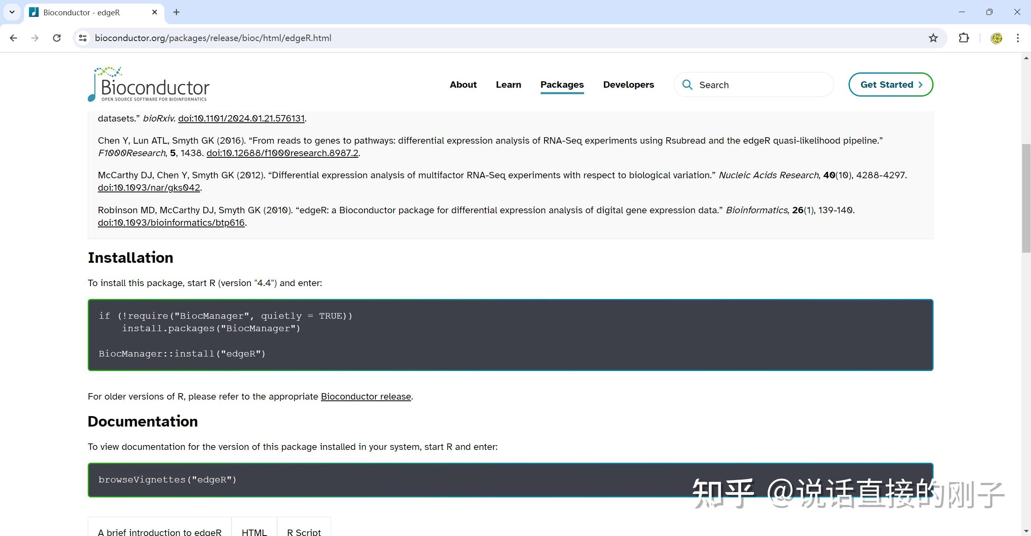This screenshot has height=536, width=1031.
Task: Click the browser forward arrow
Action: coord(35,38)
